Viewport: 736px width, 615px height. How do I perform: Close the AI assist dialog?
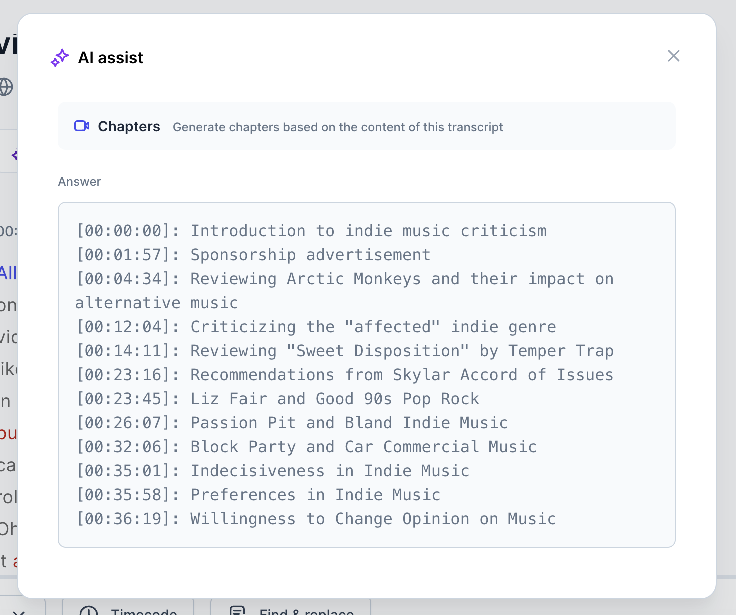coord(674,56)
